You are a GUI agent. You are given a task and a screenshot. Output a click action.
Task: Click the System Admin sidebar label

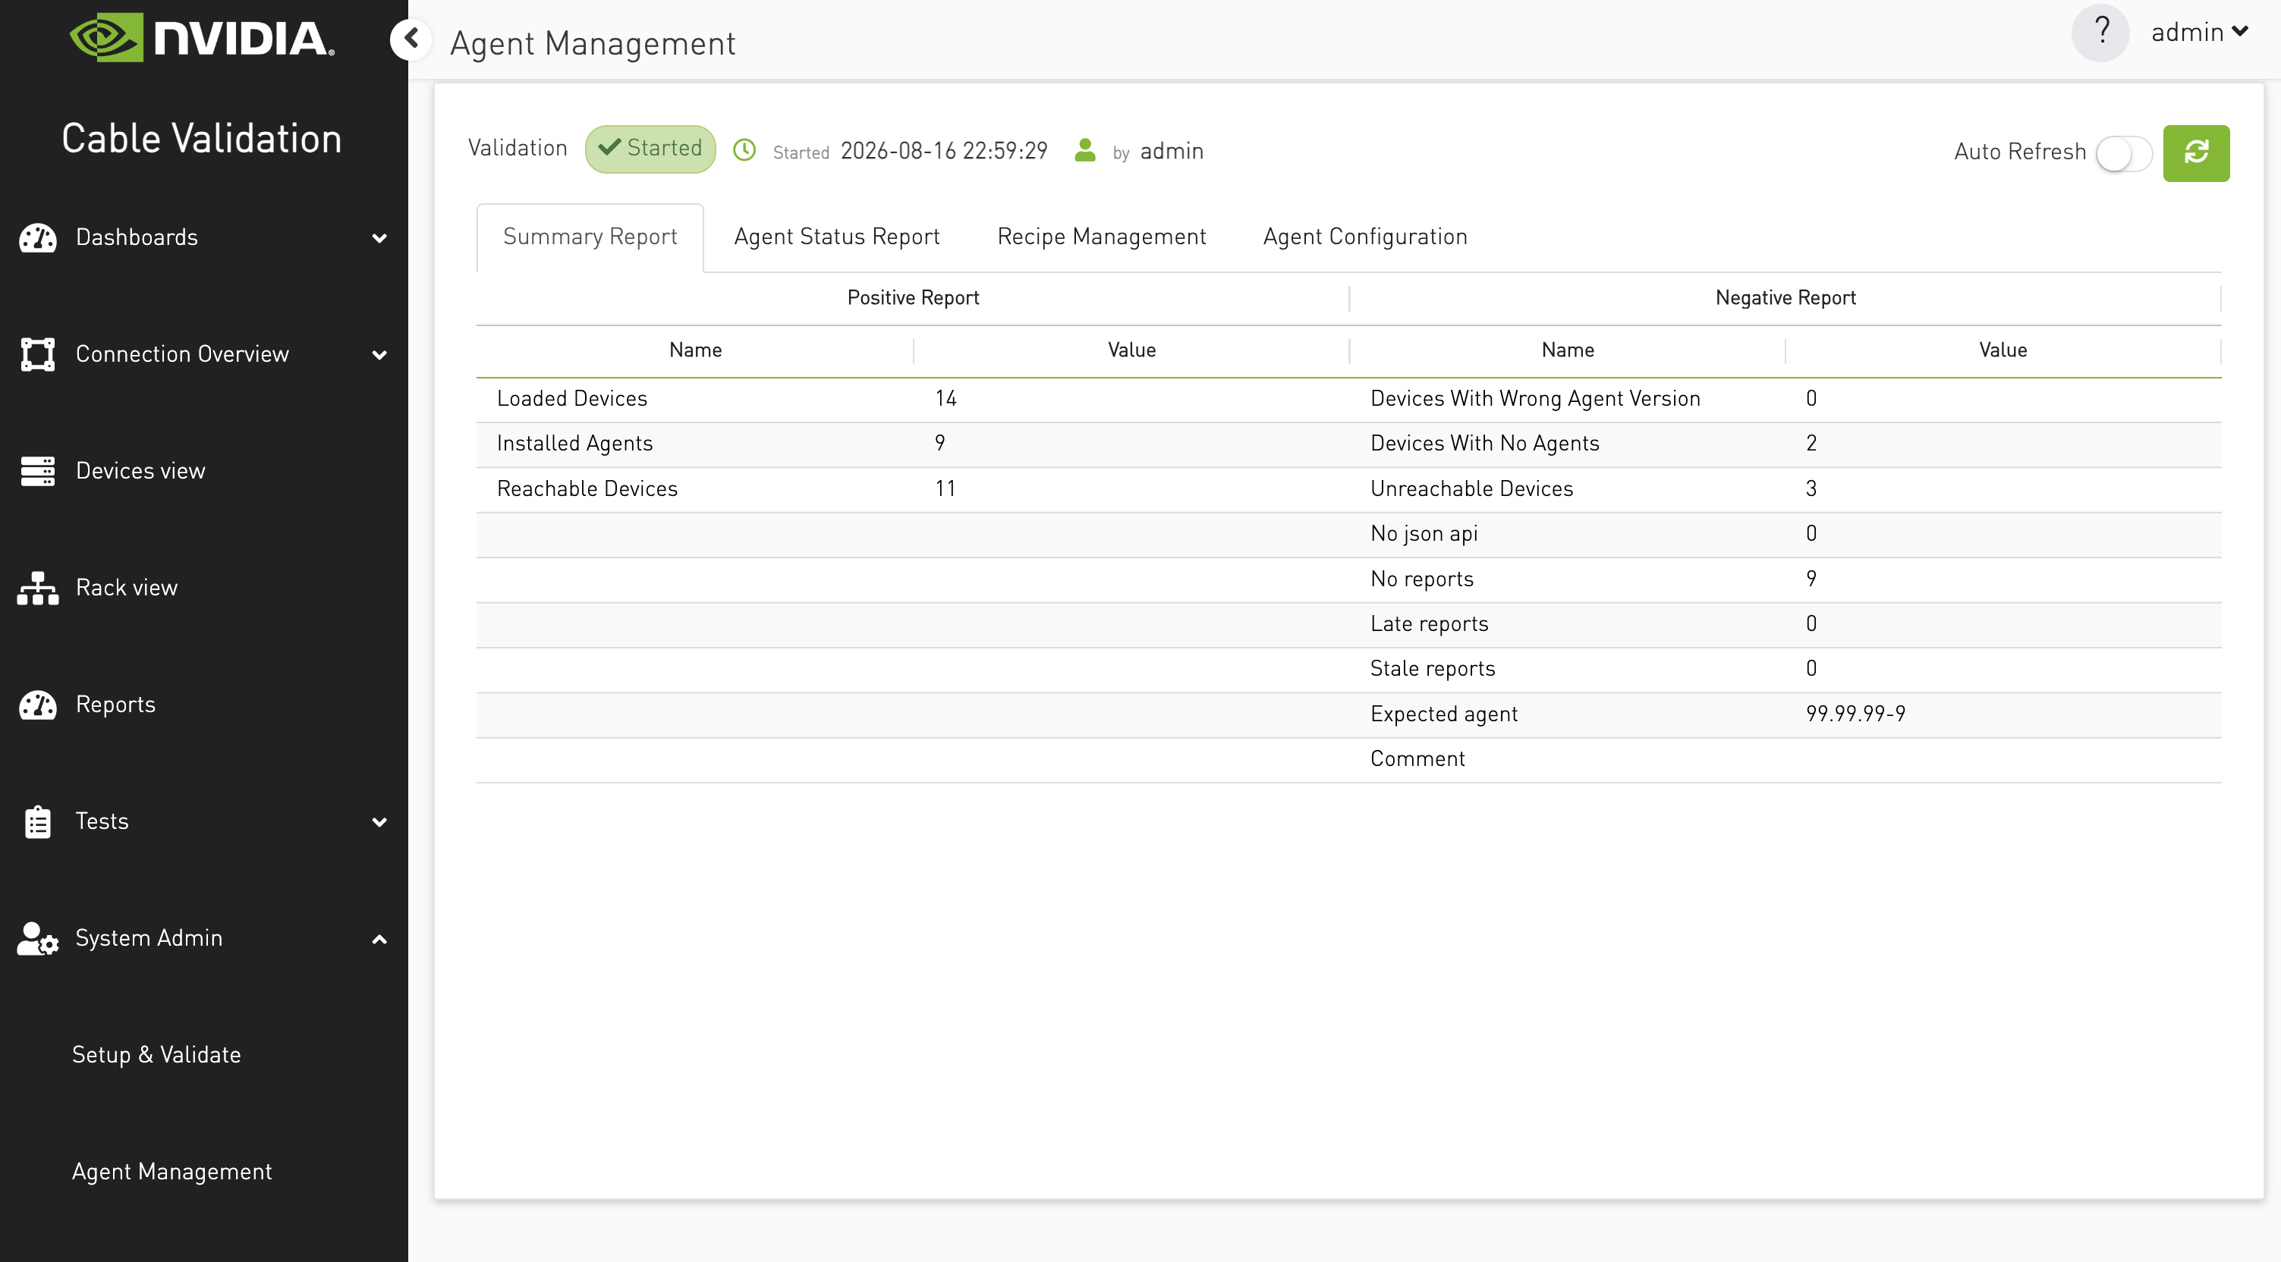pos(149,938)
